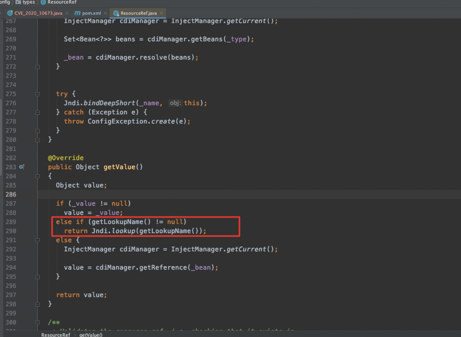Fold the Javadoc comment at line 300
The width and height of the screenshot is (461, 337).
[37, 322]
